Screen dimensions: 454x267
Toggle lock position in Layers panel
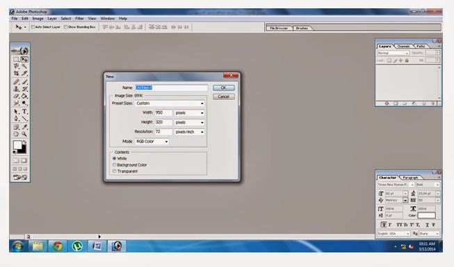tap(400, 60)
